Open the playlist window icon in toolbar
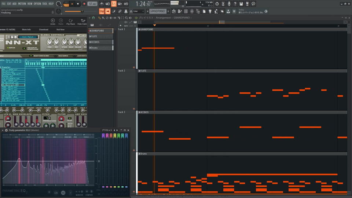 click(x=174, y=11)
